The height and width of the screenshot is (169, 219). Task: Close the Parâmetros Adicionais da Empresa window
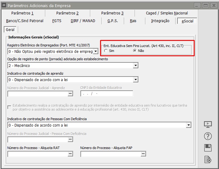tap(214, 6)
